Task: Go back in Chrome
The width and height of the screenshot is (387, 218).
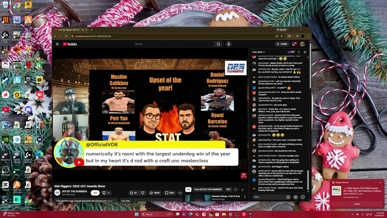Action: click(55, 36)
